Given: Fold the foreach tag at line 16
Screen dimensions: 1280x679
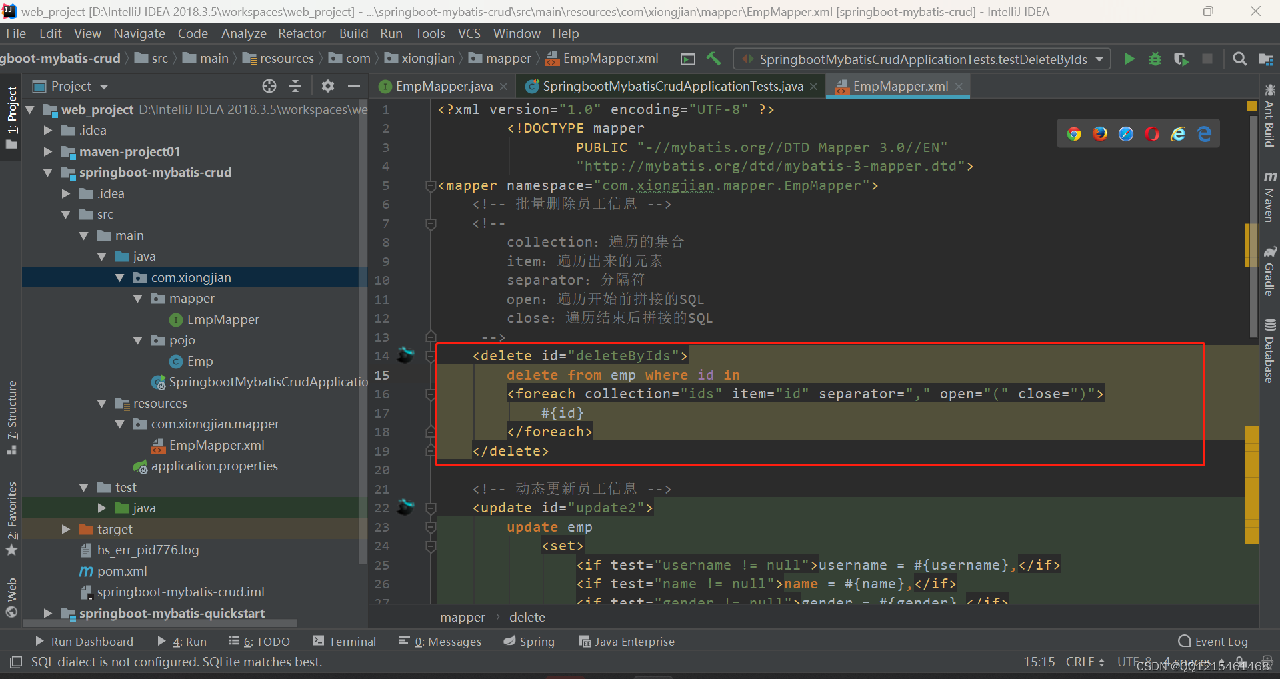Looking at the screenshot, I should coord(431,394).
